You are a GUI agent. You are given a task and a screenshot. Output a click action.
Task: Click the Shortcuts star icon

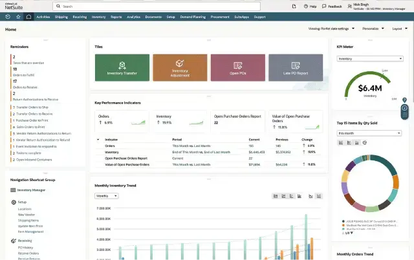pyautogui.click(x=19, y=16)
